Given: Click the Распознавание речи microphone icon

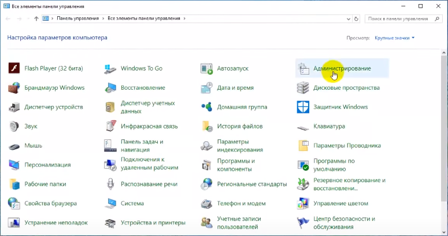Looking at the screenshot, I should tap(110, 184).
